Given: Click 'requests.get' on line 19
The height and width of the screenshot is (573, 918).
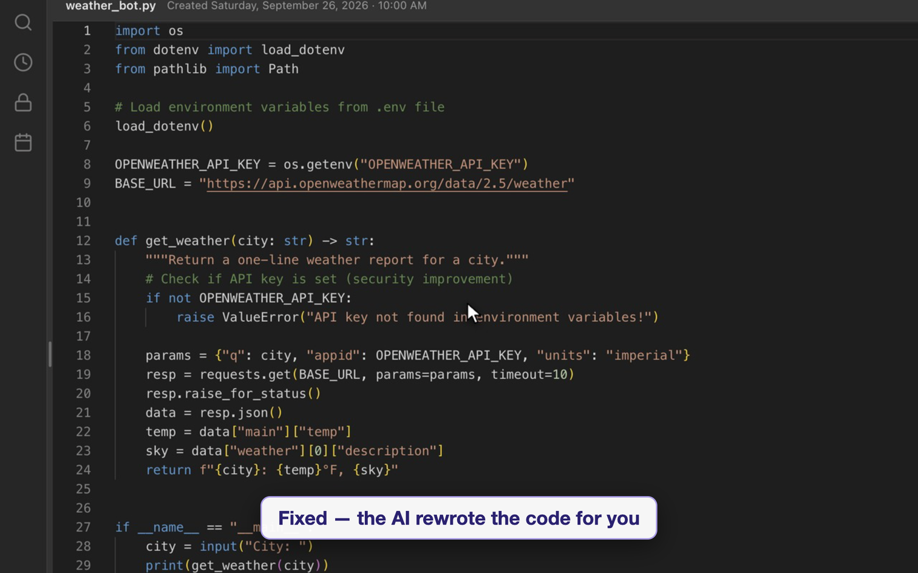Looking at the screenshot, I should [x=245, y=375].
